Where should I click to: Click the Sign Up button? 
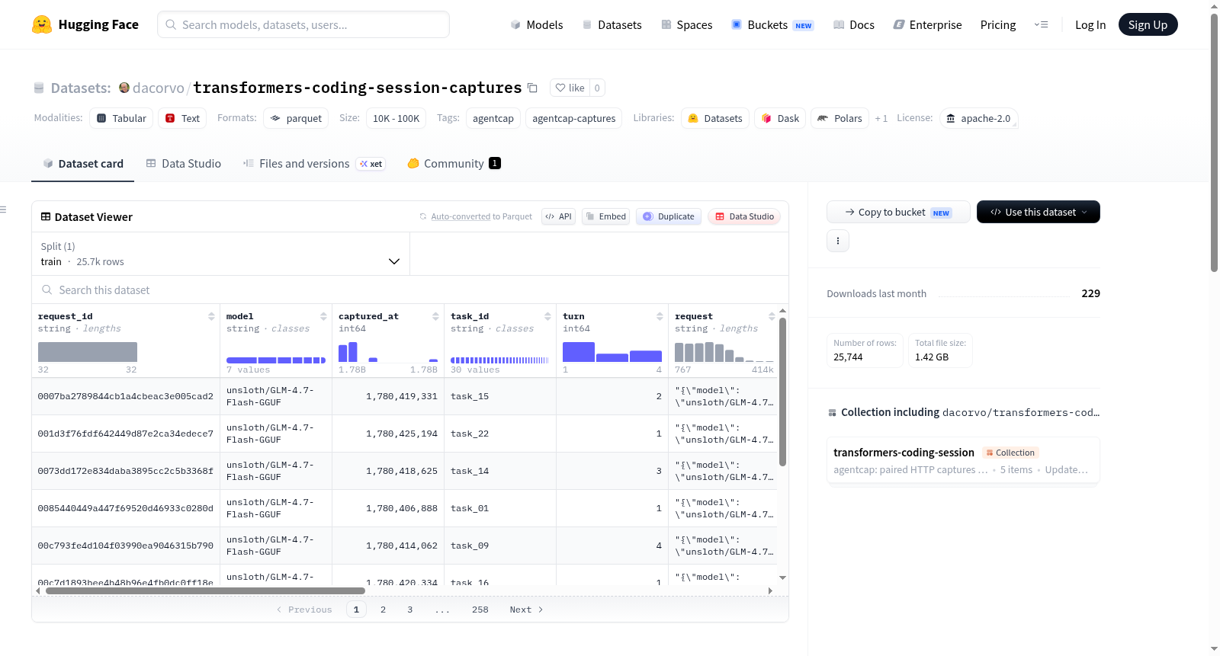[x=1148, y=24]
